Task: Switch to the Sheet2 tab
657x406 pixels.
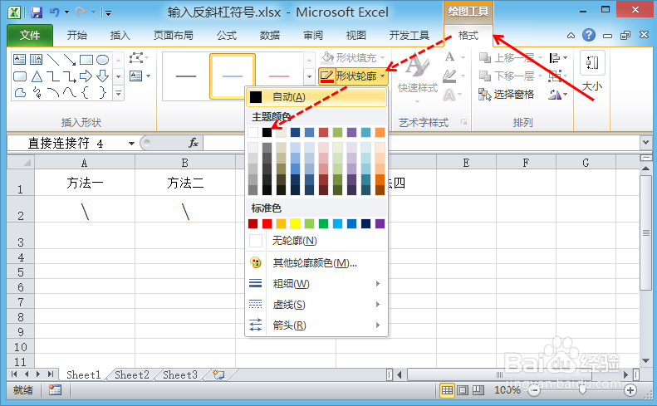Action: pyautogui.click(x=131, y=374)
